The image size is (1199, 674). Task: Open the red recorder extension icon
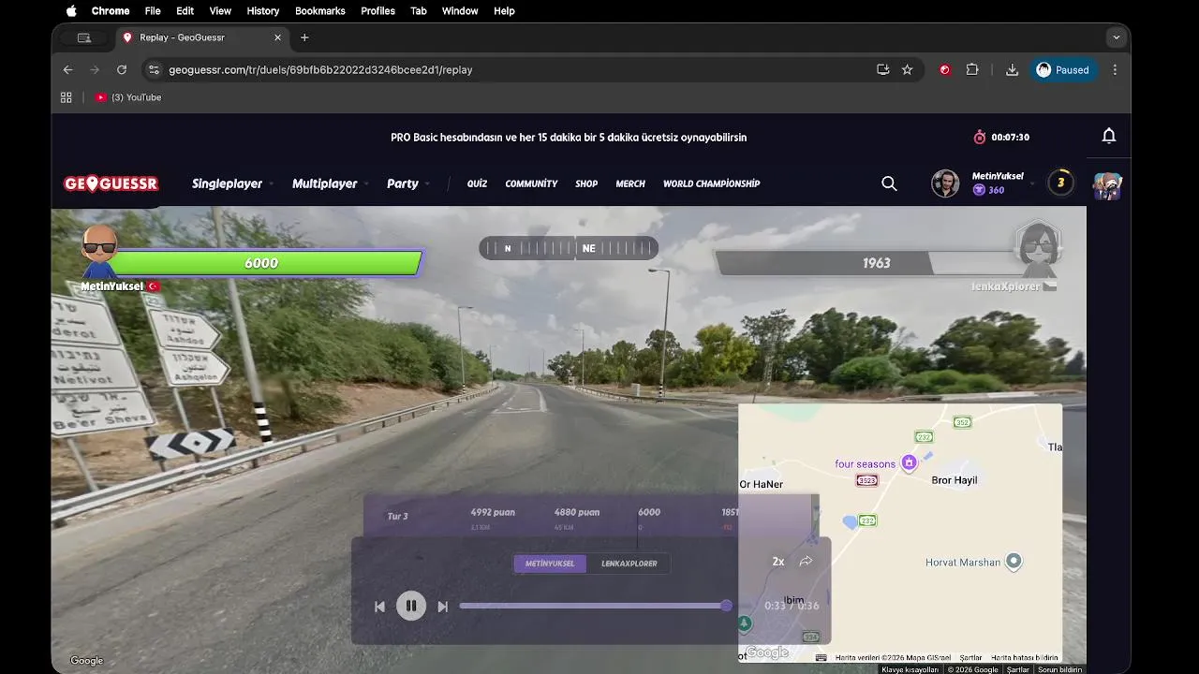click(944, 69)
